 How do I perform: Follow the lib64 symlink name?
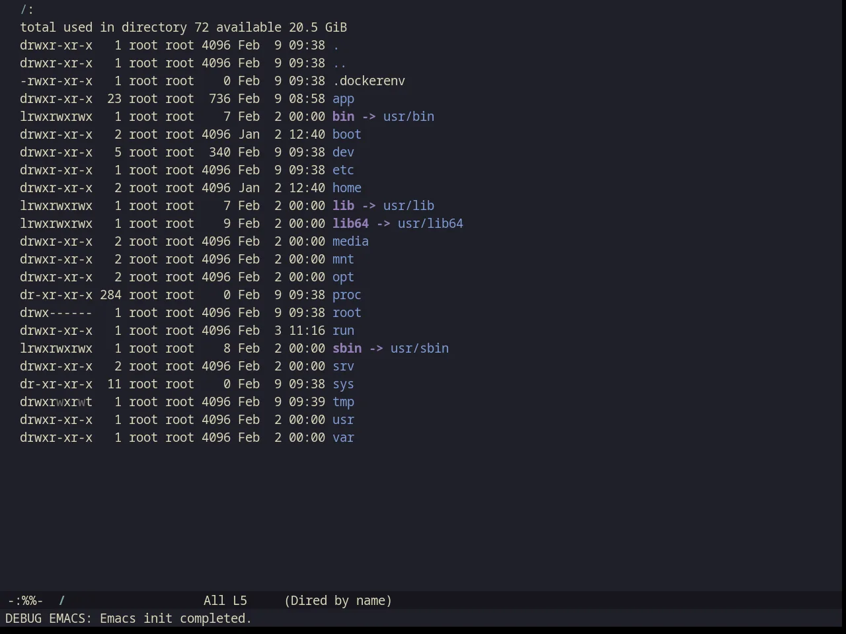tap(350, 224)
